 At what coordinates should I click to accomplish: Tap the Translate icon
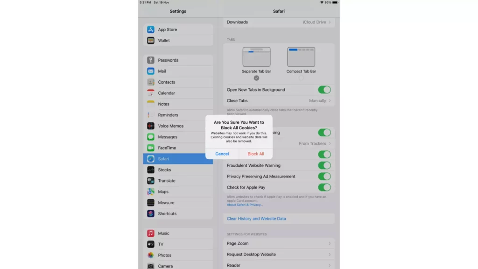(151, 181)
